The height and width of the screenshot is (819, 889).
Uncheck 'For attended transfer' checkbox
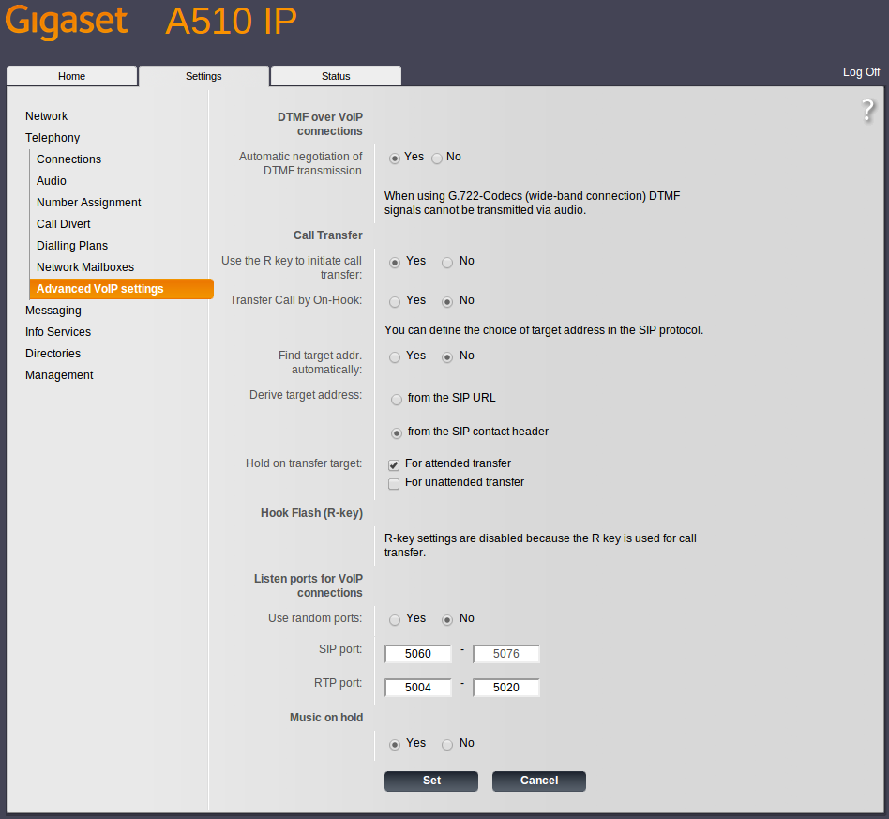[395, 465]
